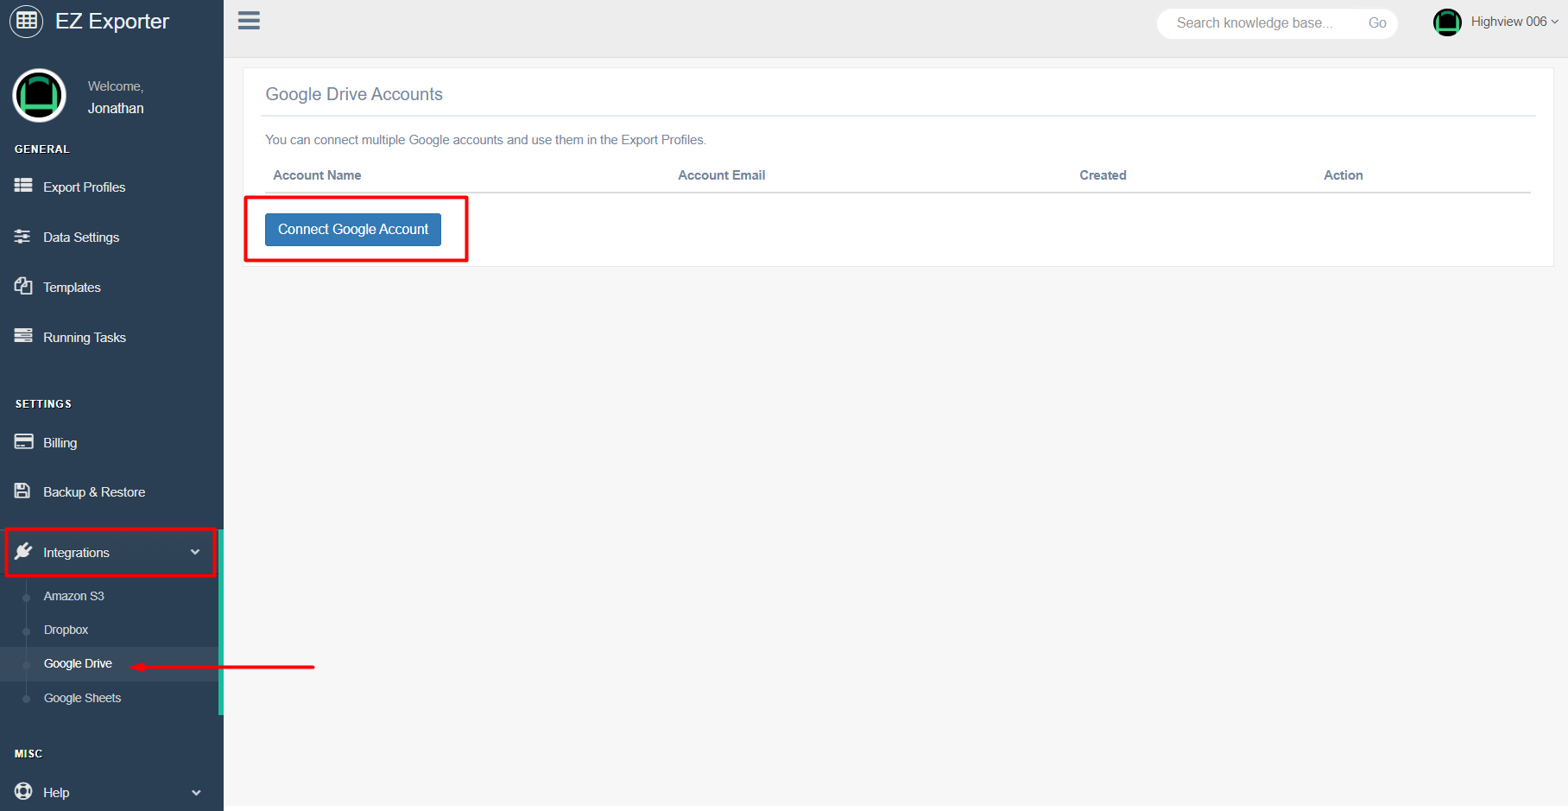Click the Backup & Restore save icon
Viewport: 1568px width, 811px height.
[x=23, y=491]
